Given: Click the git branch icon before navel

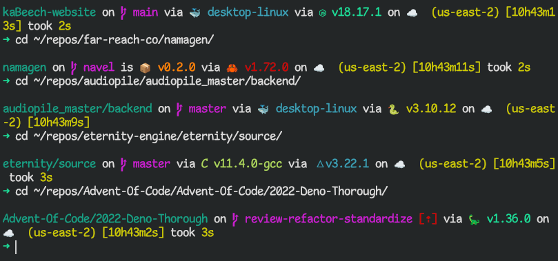Looking at the screenshot, I should [74, 67].
